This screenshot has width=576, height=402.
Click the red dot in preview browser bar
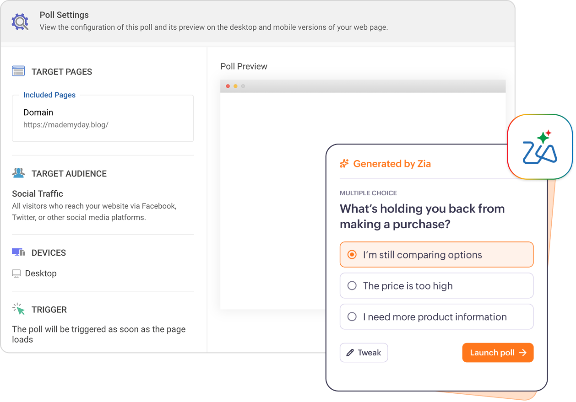click(x=228, y=86)
